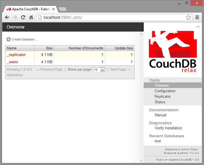This screenshot has height=165, width=204.
Task: Click Create Database link
Action: click(25, 39)
